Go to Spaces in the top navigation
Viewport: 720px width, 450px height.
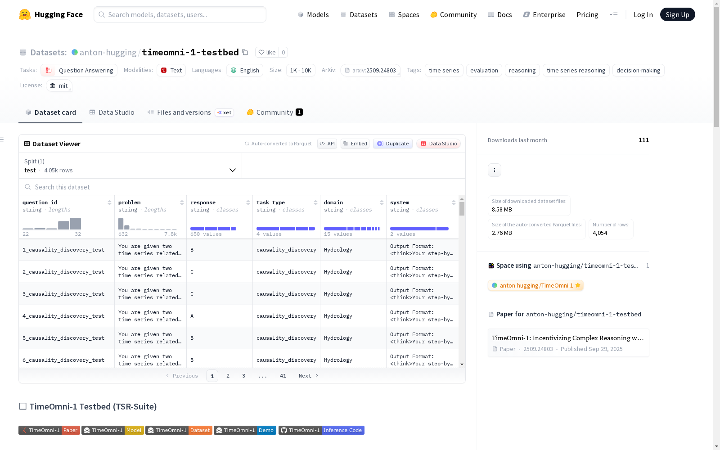tap(404, 14)
